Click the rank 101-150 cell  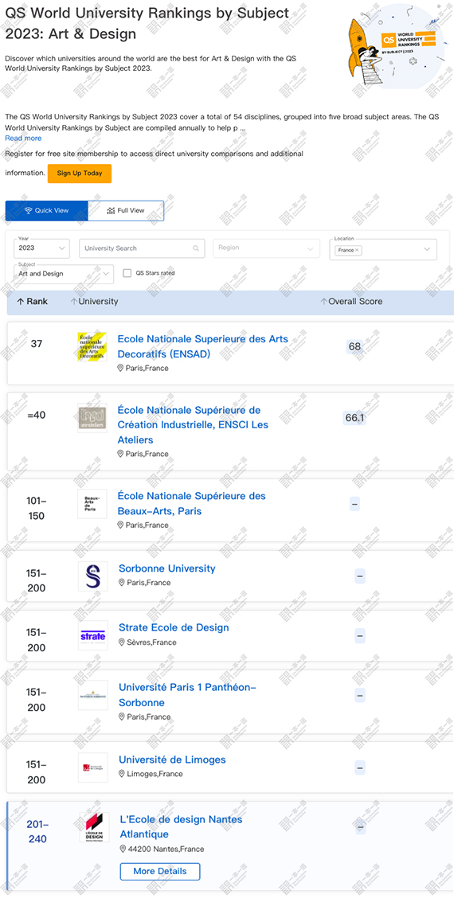point(36,509)
